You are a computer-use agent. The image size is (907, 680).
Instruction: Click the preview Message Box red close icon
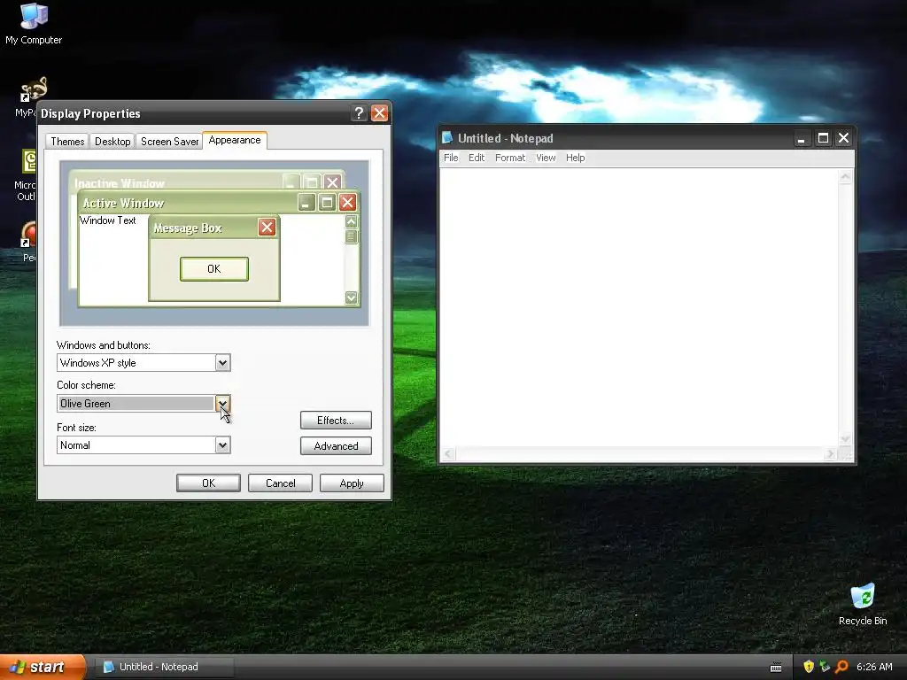click(x=267, y=228)
